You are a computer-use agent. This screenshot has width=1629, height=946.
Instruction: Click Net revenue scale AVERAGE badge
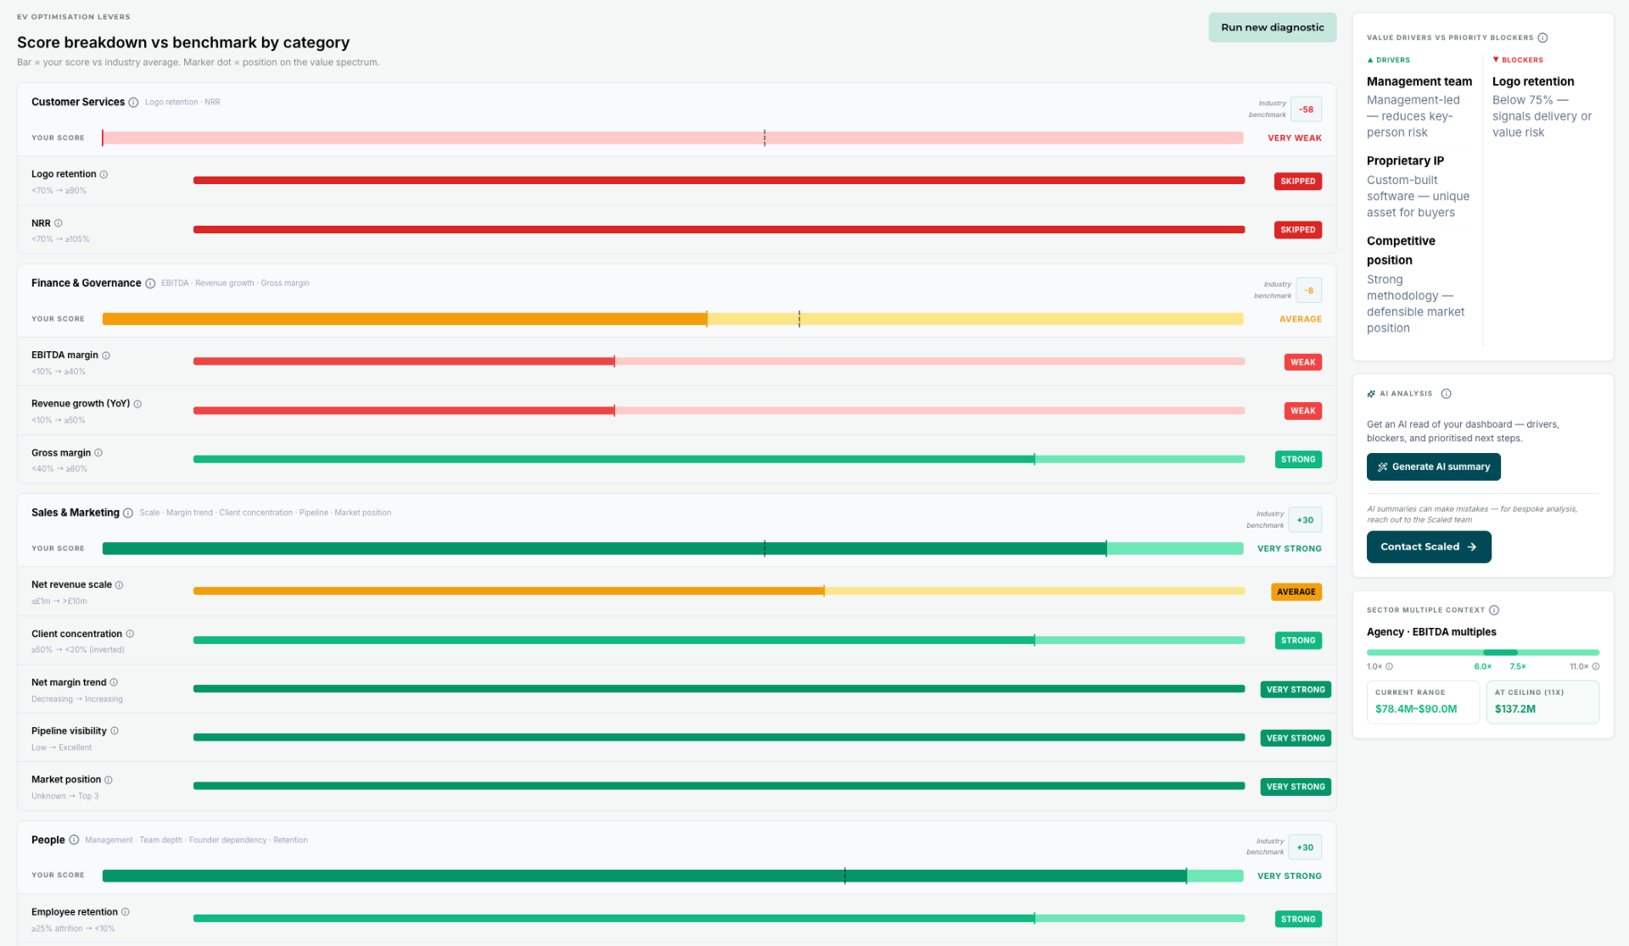coord(1296,592)
